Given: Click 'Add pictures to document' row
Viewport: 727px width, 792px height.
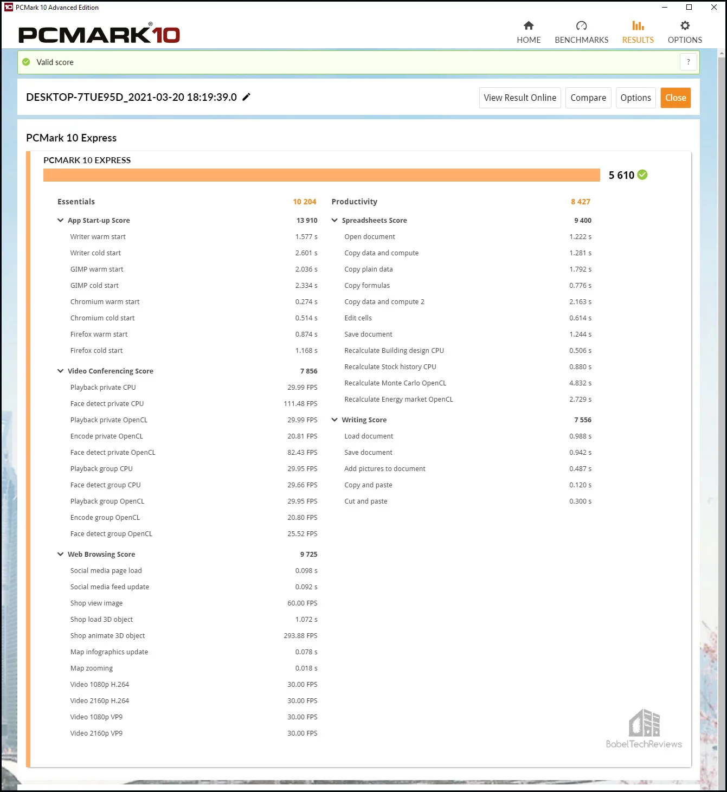Looking at the screenshot, I should [468, 469].
